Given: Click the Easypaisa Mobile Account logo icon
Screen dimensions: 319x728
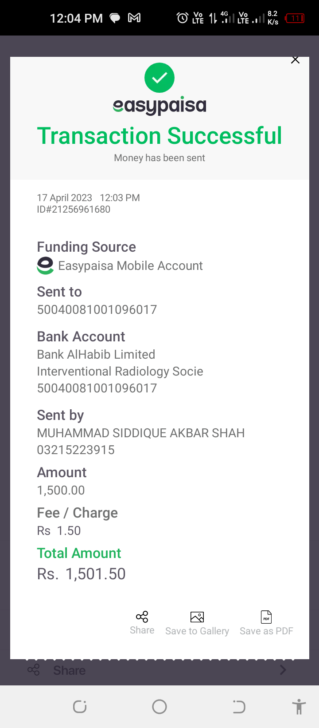Looking at the screenshot, I should (x=45, y=265).
